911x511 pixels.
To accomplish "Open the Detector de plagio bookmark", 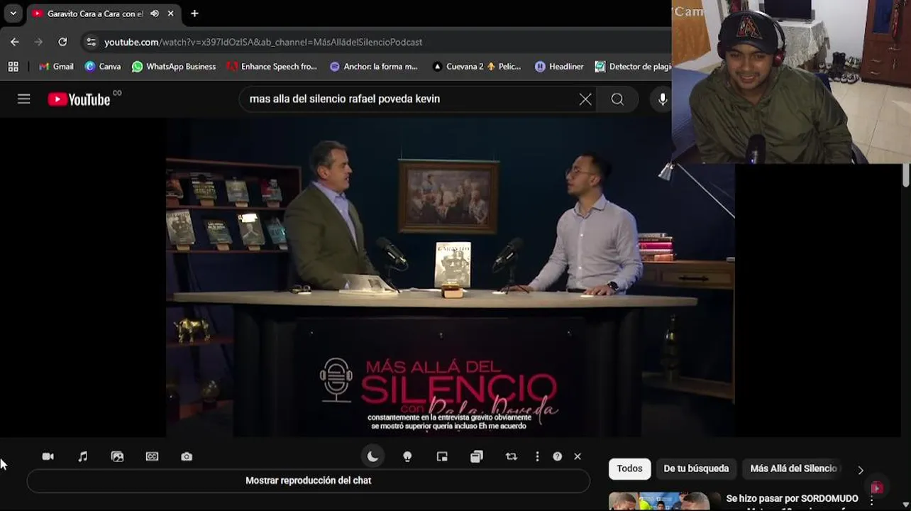I will [633, 66].
